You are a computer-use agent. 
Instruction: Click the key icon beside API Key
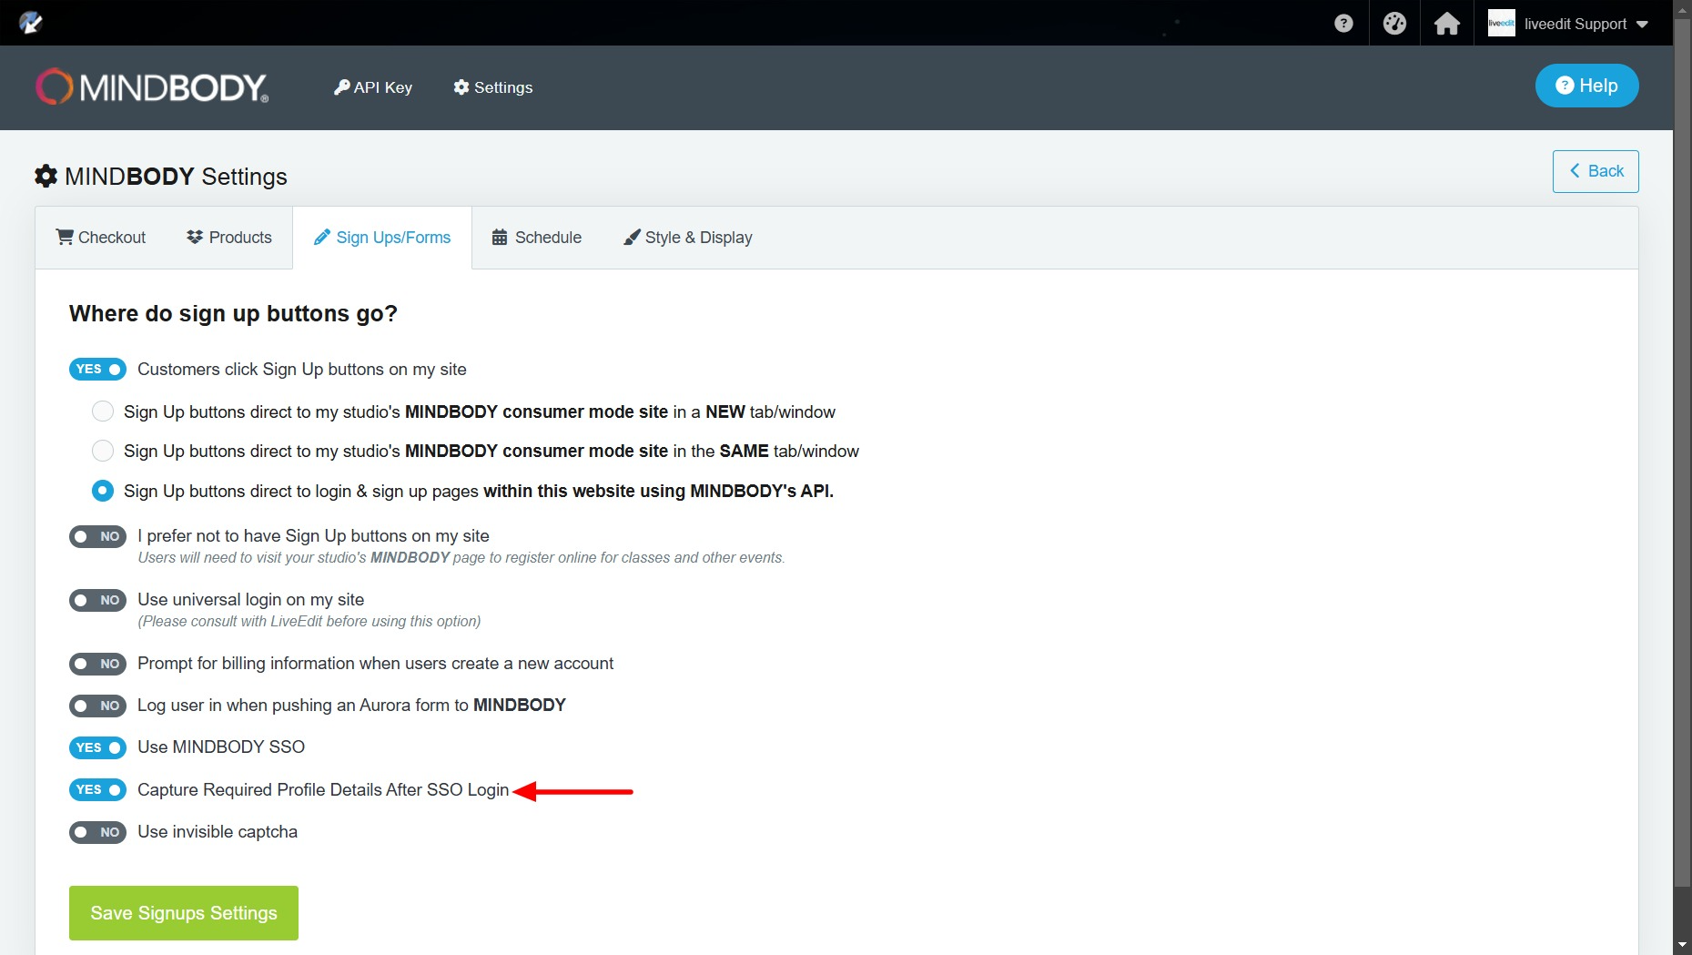tap(341, 86)
